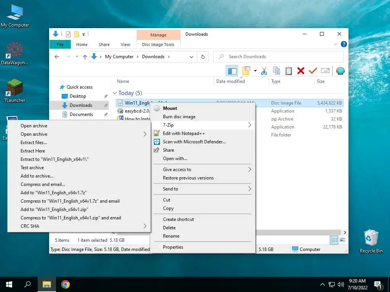Image resolution: width=390 pixels, height=292 pixels.
Task: Choose Open with... option
Action: tap(203, 159)
